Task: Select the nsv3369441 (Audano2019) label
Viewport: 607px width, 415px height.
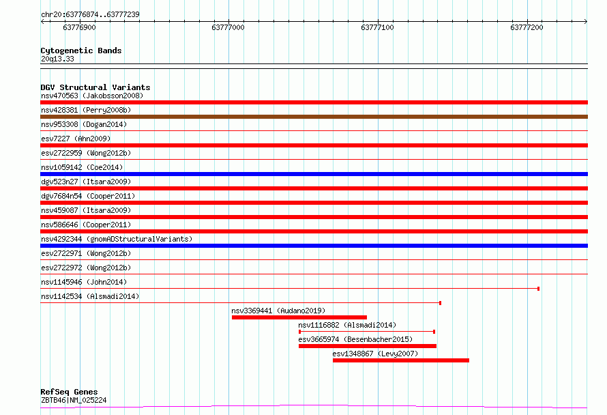Action: [x=278, y=311]
